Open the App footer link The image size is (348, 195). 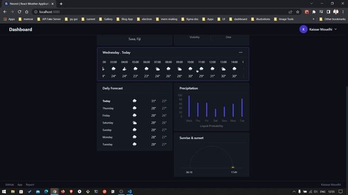(x=20, y=185)
